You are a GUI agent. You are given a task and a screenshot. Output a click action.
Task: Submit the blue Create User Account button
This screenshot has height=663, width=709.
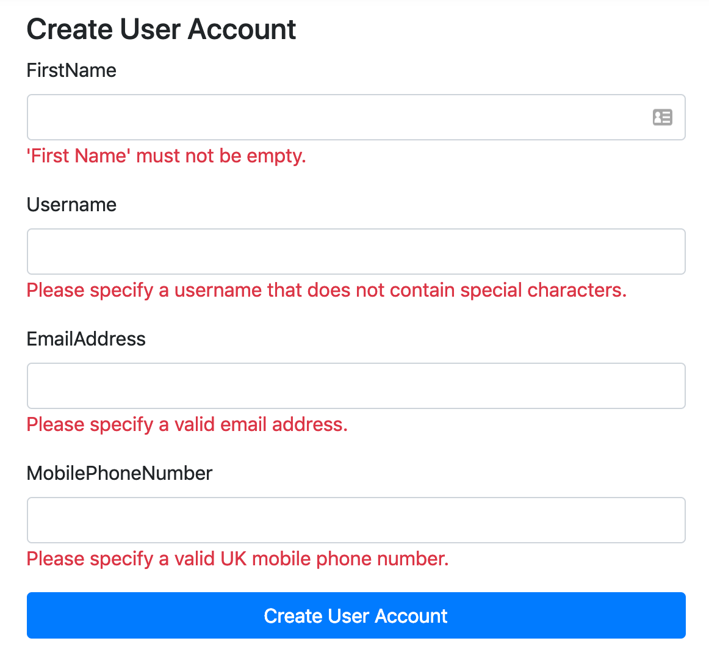pyautogui.click(x=356, y=615)
